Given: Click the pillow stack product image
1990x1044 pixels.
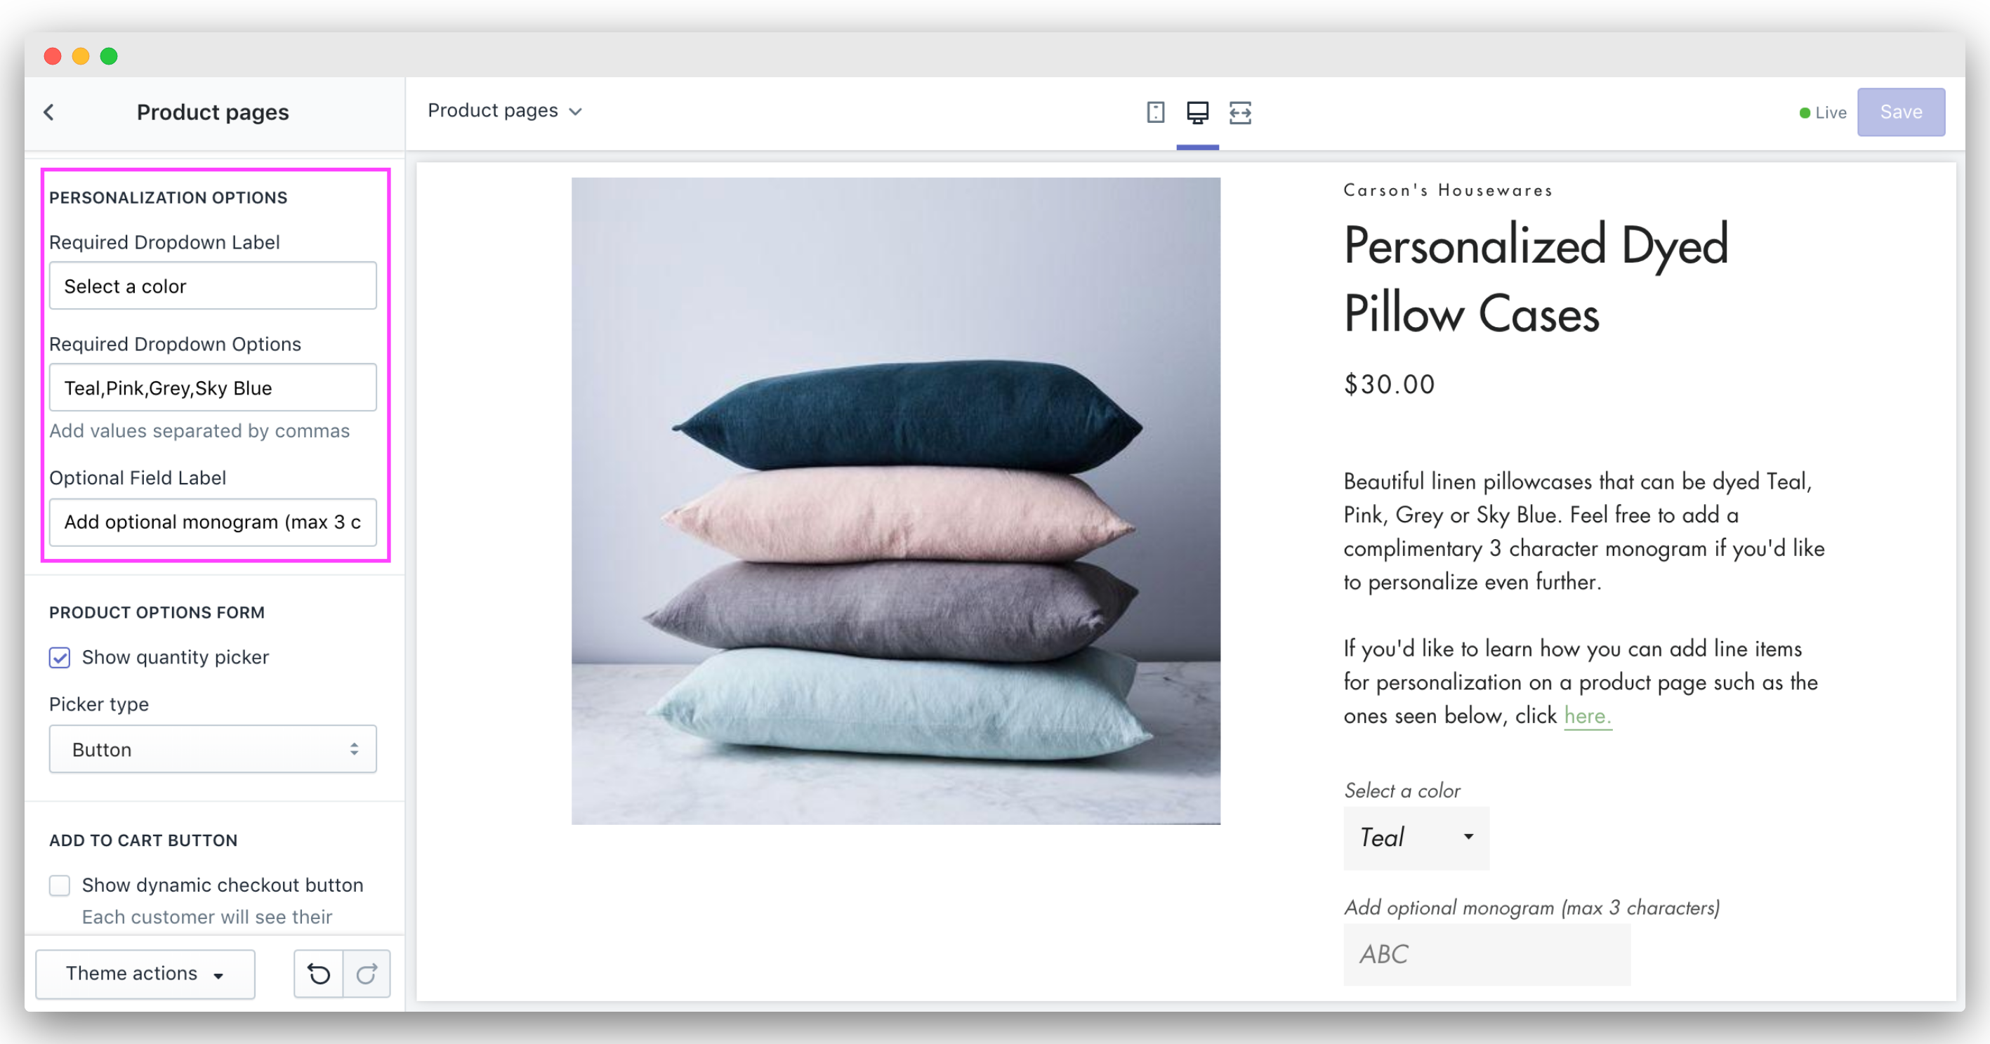Looking at the screenshot, I should (x=895, y=501).
